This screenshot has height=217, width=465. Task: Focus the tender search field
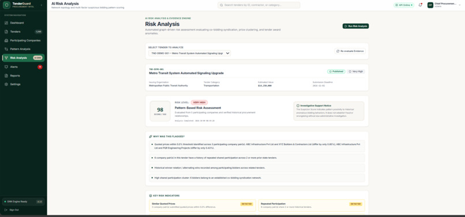[x=258, y=5]
